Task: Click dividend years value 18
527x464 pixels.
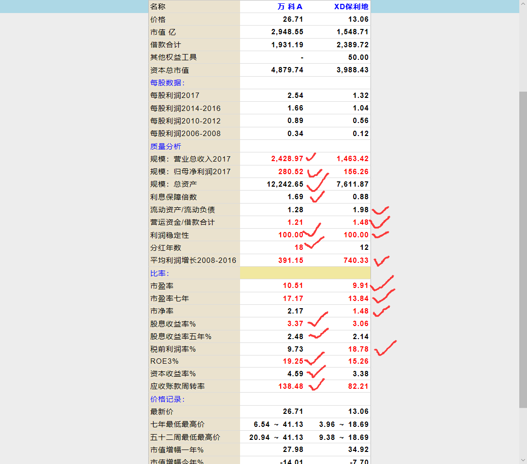Action: (x=299, y=247)
